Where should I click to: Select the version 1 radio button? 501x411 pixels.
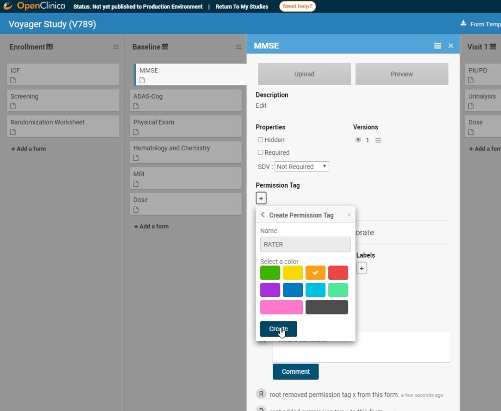coord(358,140)
